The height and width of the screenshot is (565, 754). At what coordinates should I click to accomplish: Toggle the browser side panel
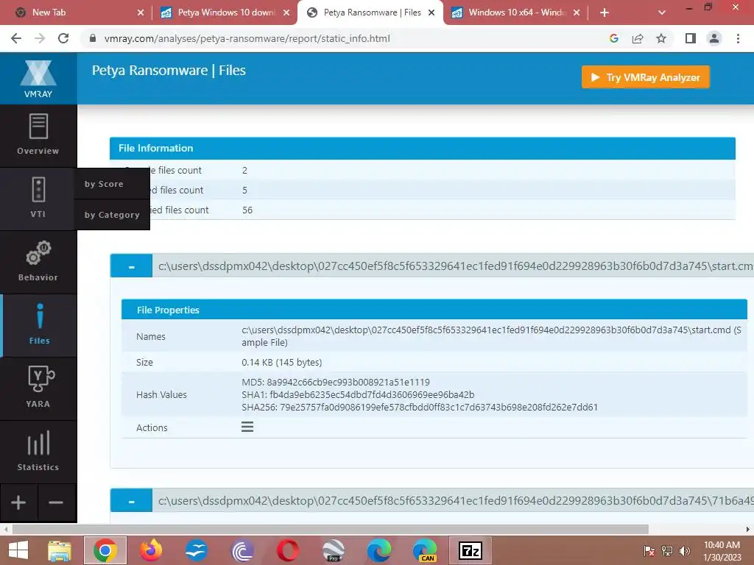[691, 38]
